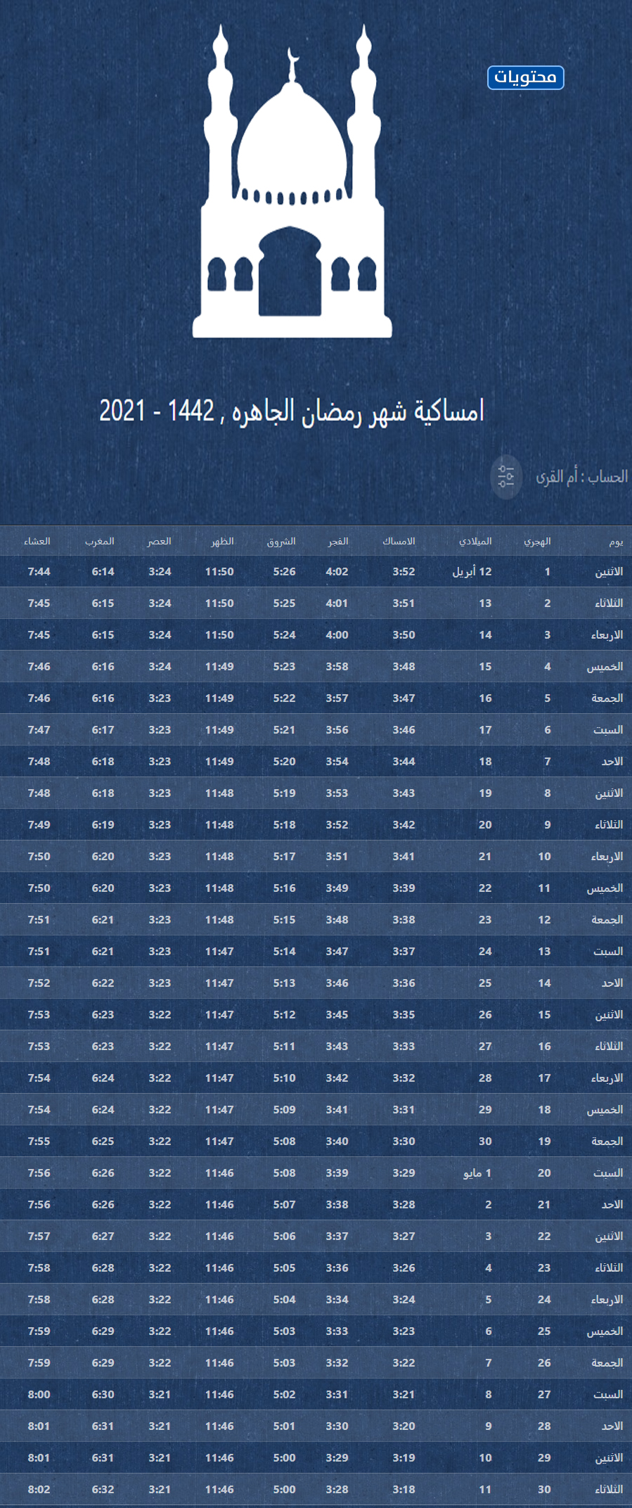The width and height of the screenshot is (632, 1508).
Task: Click sunrise time 5:05
Action: [284, 1268]
